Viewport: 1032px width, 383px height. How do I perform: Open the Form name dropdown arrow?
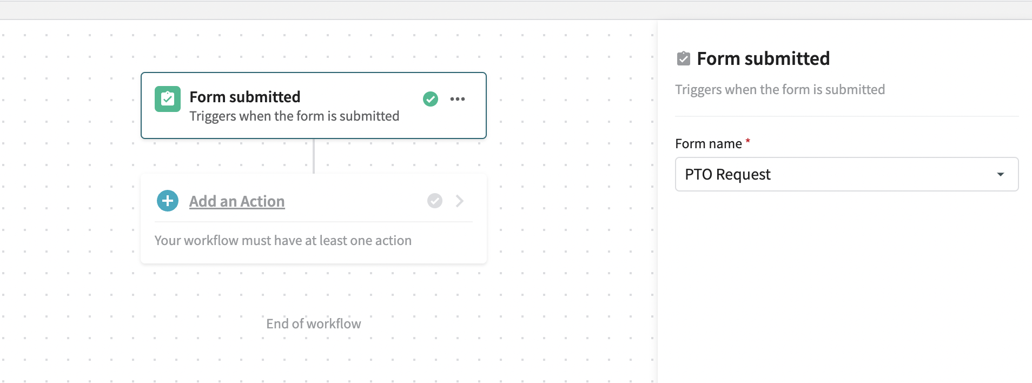[x=1001, y=174]
